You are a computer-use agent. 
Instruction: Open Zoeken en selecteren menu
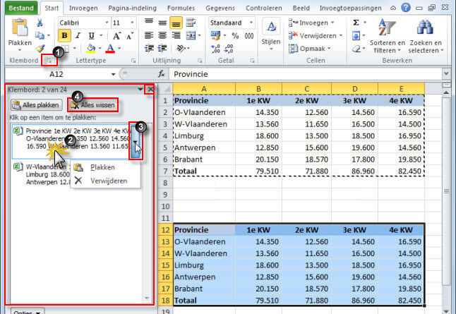tap(426, 36)
